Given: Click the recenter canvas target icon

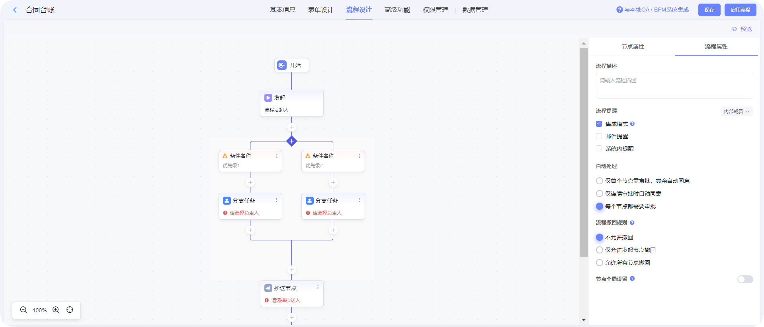Looking at the screenshot, I should (70, 310).
